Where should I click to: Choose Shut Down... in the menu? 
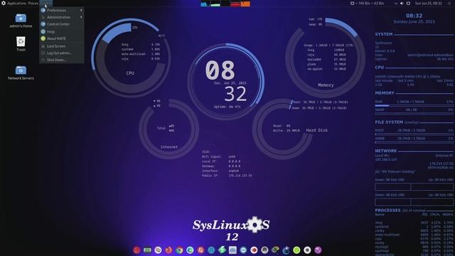pyautogui.click(x=62, y=60)
